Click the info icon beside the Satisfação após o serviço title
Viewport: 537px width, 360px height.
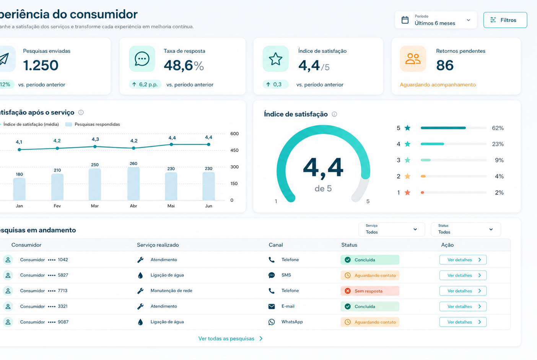[81, 112]
